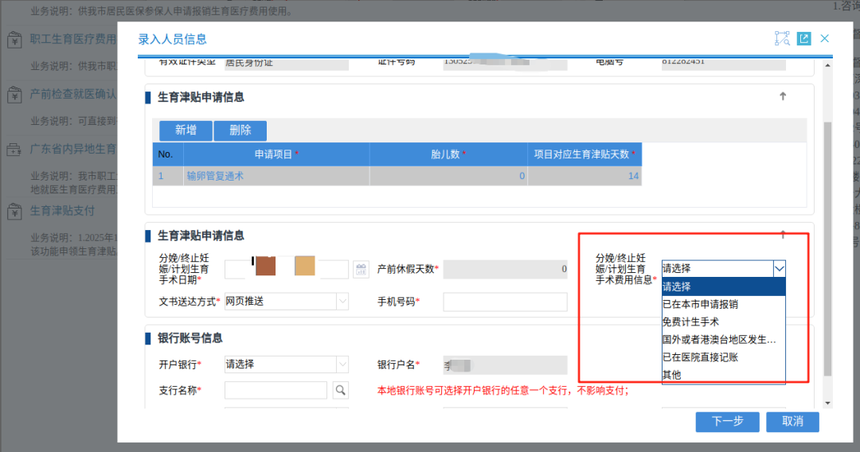Click the 生育津贴支付 icon in the left sidebar
860x452 pixels.
14,211
